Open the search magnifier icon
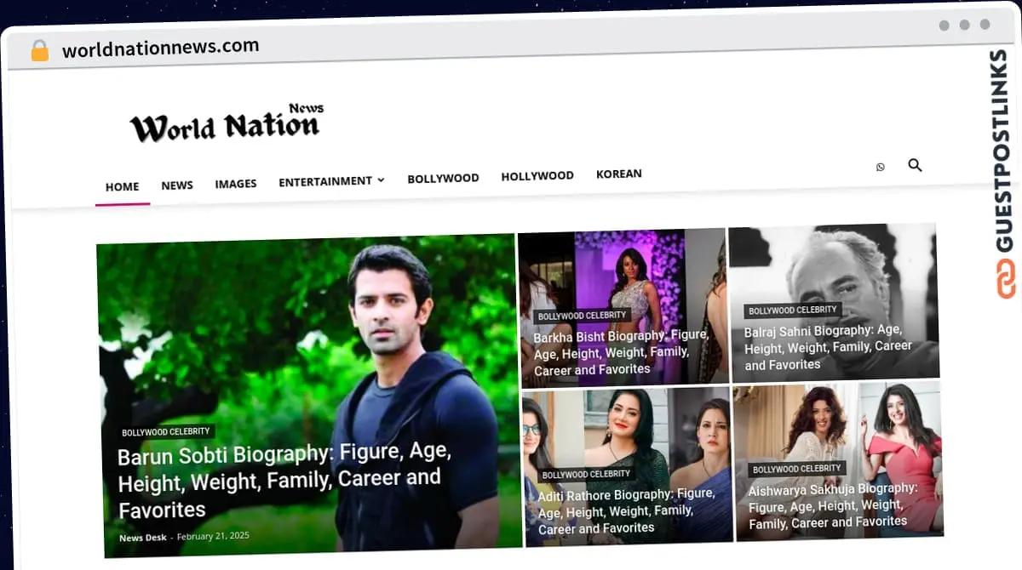1022x570 pixels. coord(915,165)
